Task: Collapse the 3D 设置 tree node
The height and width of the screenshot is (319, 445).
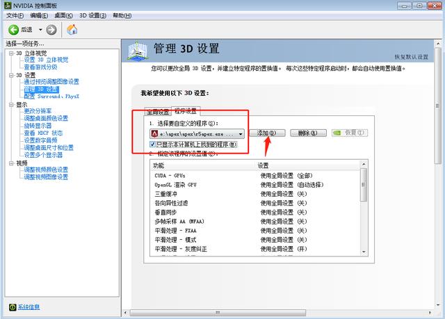Action: point(10,75)
